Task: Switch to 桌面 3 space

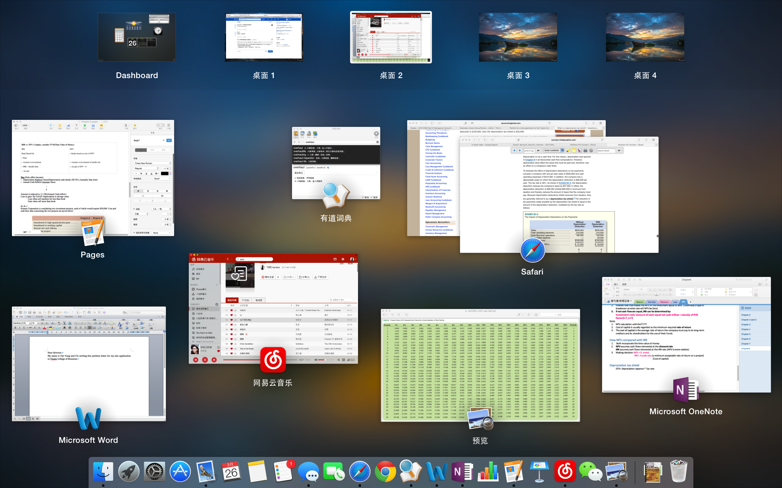Action: pyautogui.click(x=518, y=37)
